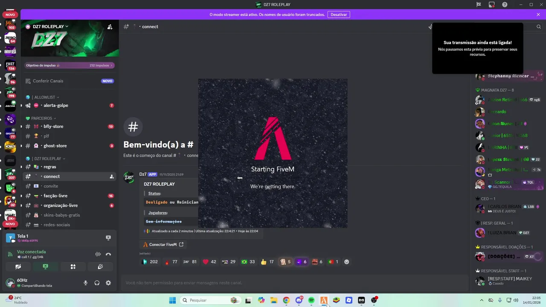
Task: Open voice activities launcher
Action: (x=73, y=266)
